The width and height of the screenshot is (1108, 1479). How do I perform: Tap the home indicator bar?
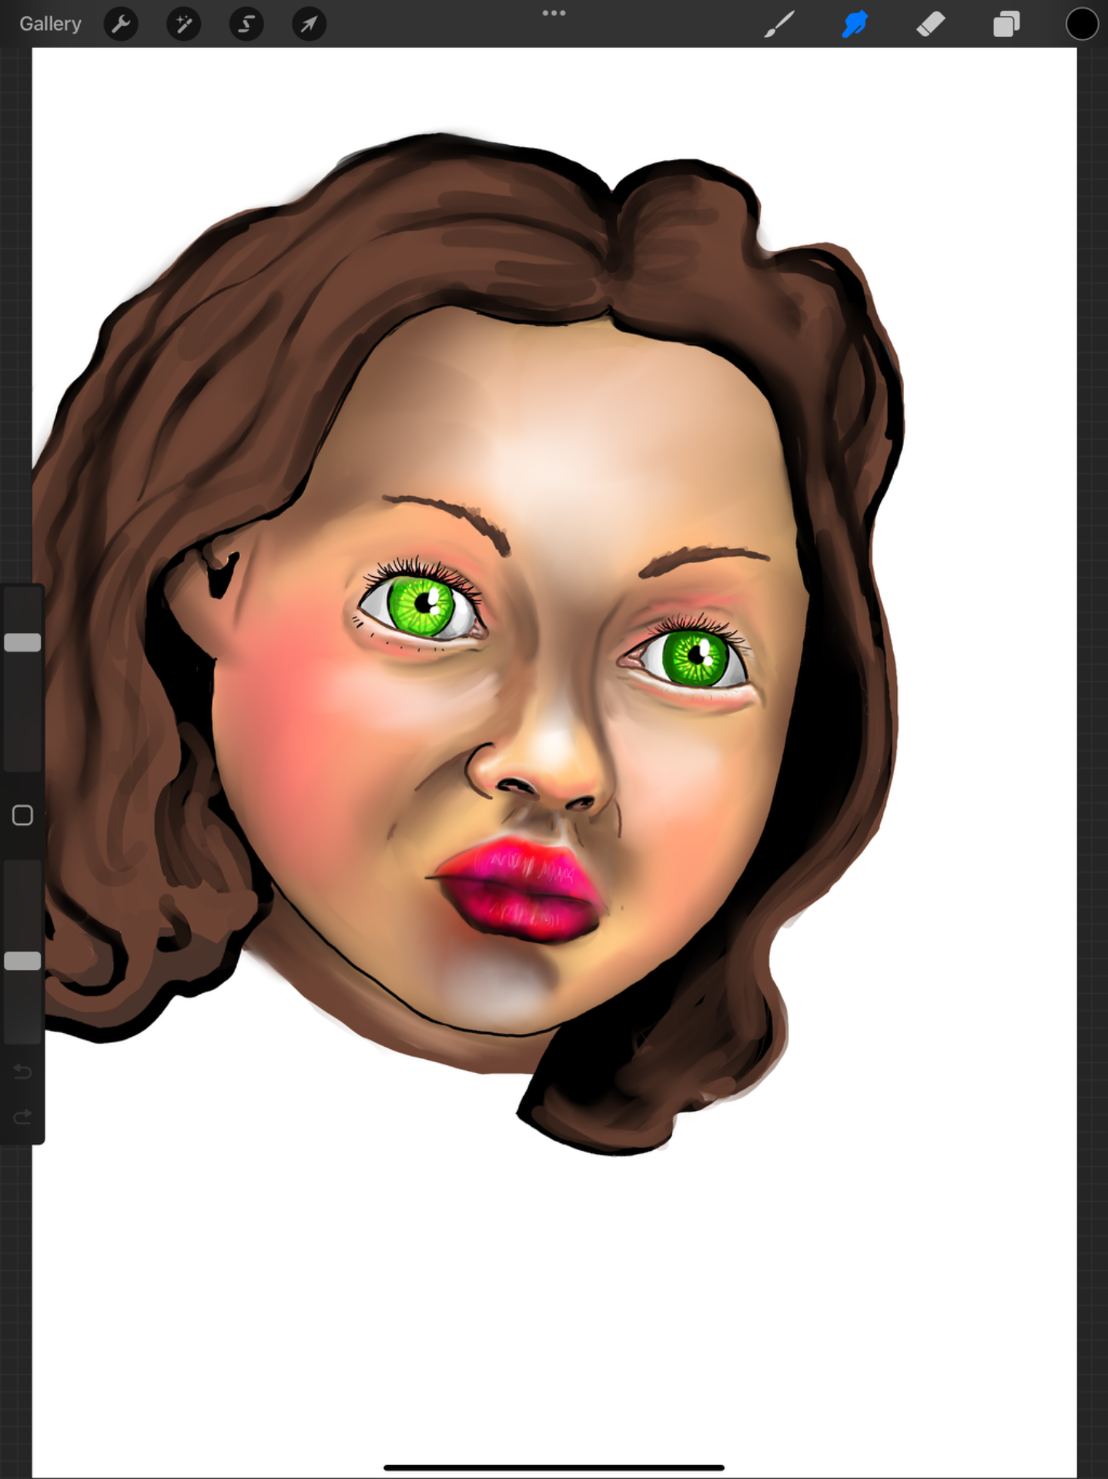(554, 1467)
